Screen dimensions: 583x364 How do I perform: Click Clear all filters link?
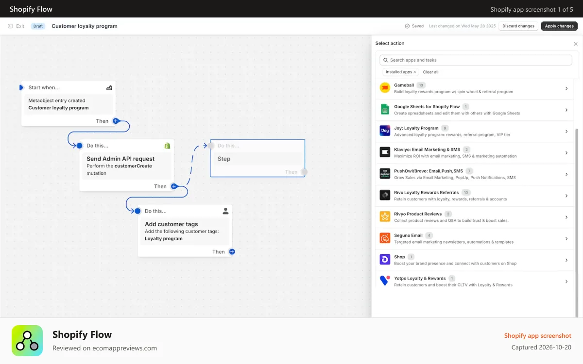(430, 72)
